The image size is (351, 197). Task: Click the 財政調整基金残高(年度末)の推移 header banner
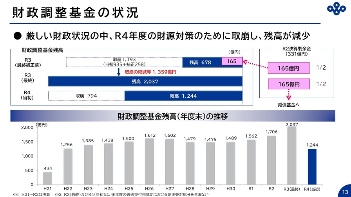tap(173, 116)
